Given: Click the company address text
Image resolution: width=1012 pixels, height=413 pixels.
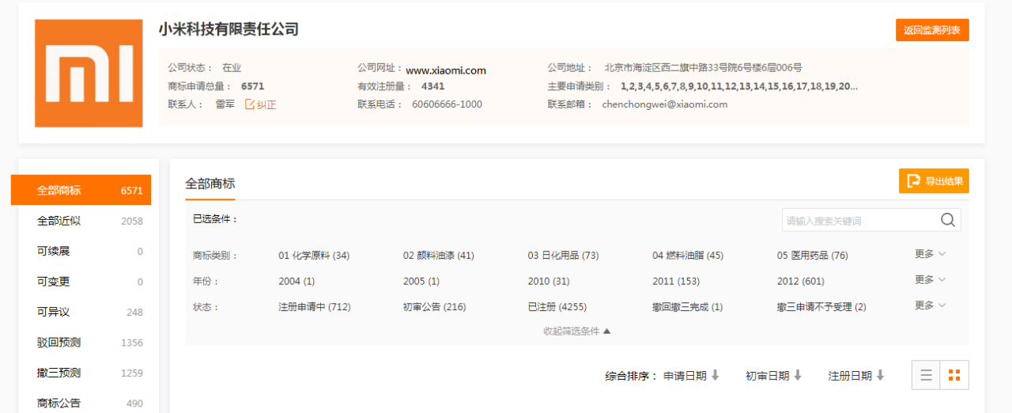Looking at the screenshot, I should pyautogui.click(x=704, y=67).
